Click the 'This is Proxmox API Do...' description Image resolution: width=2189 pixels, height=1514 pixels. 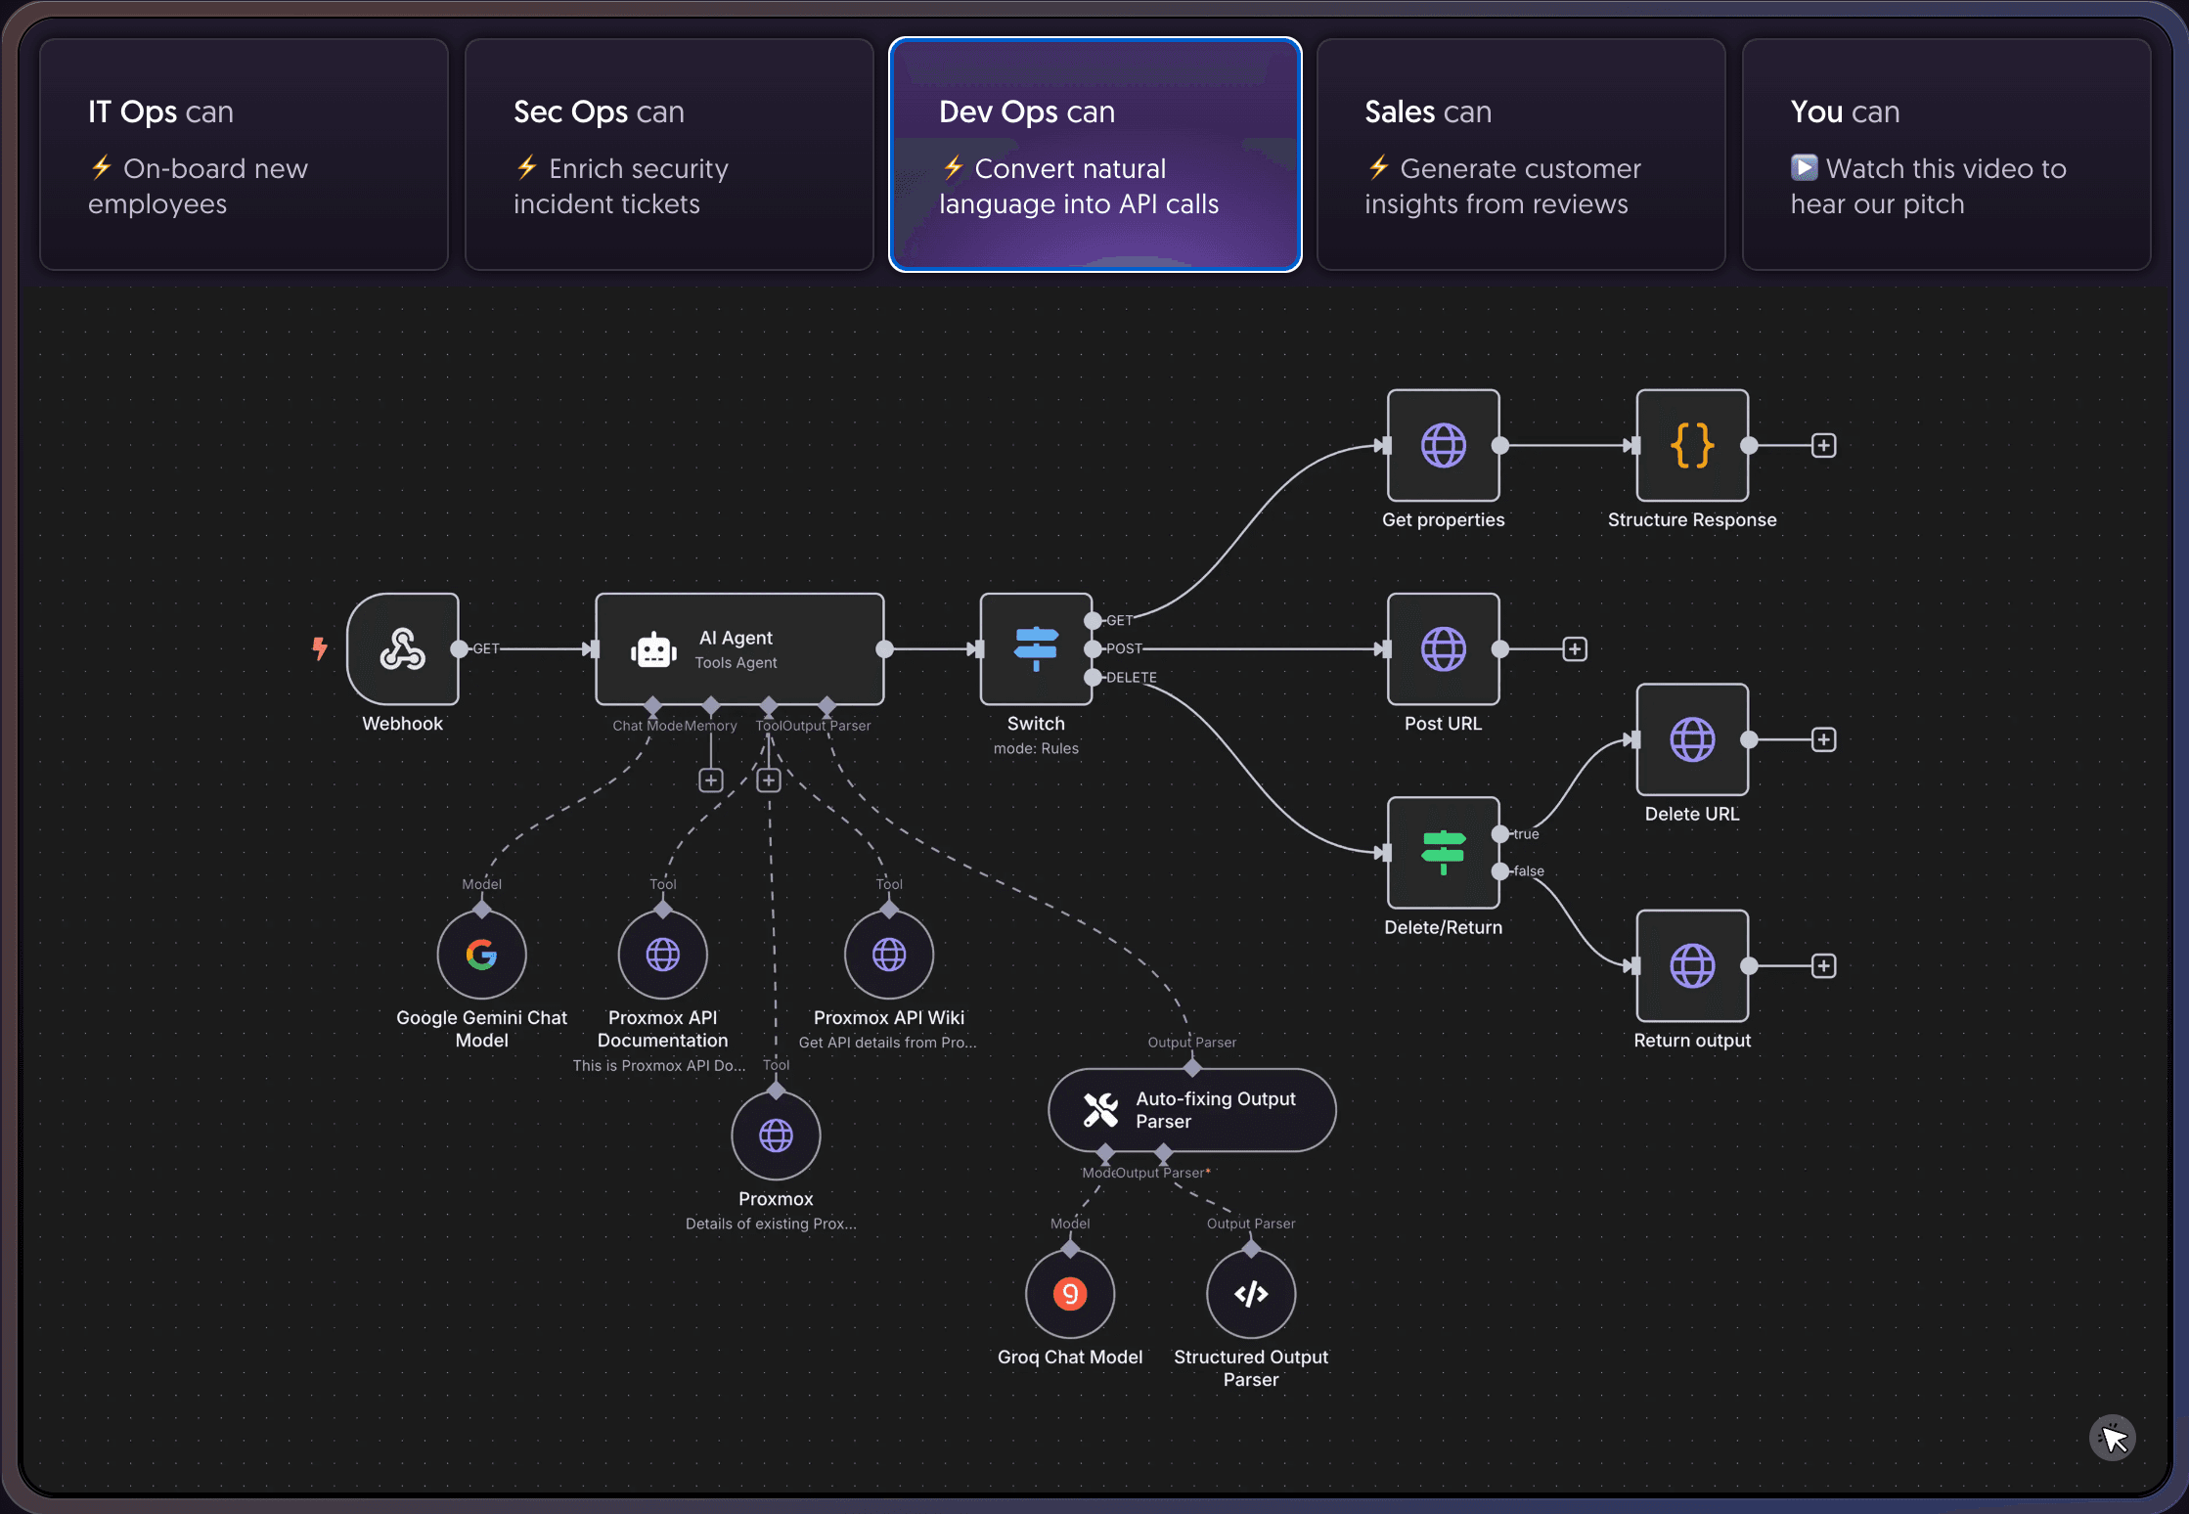pos(659,1065)
